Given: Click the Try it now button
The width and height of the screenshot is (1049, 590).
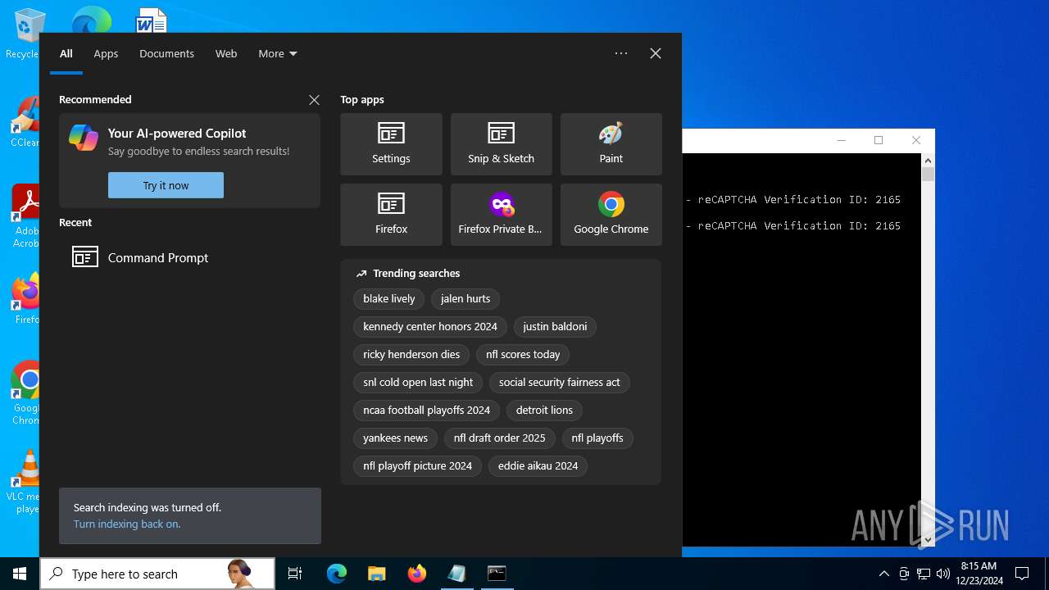Looking at the screenshot, I should (x=166, y=185).
